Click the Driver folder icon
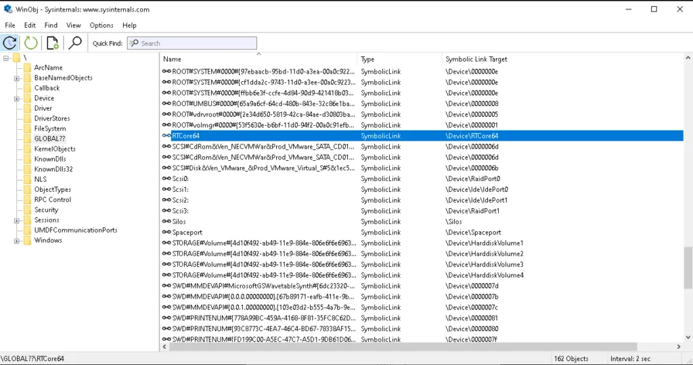 [27, 108]
